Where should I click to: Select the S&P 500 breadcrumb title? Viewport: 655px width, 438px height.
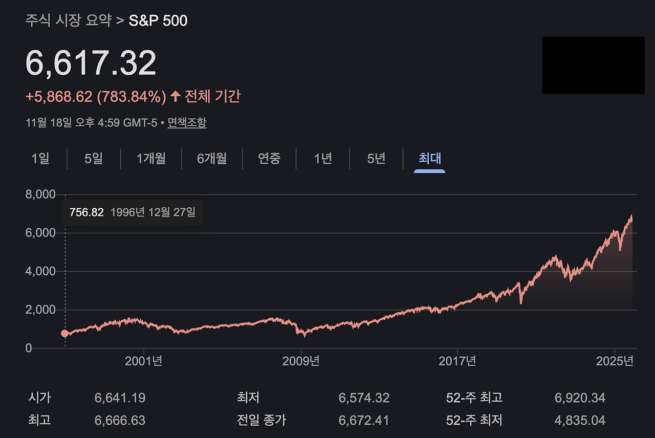point(157,20)
